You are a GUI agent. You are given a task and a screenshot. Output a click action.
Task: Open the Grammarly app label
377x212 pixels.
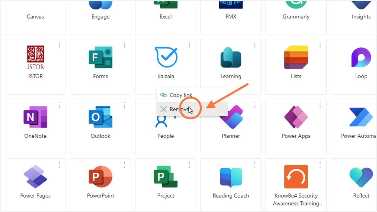(296, 17)
